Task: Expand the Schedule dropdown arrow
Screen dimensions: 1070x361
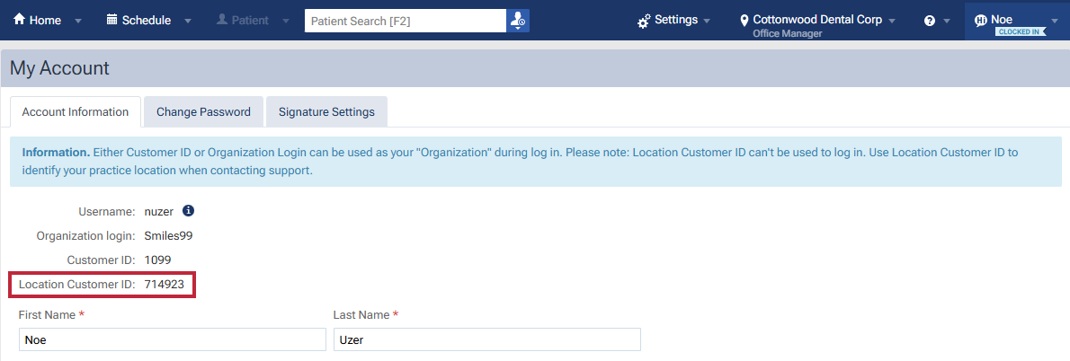Action: click(x=188, y=22)
